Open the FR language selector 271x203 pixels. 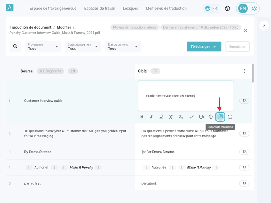(211, 8)
